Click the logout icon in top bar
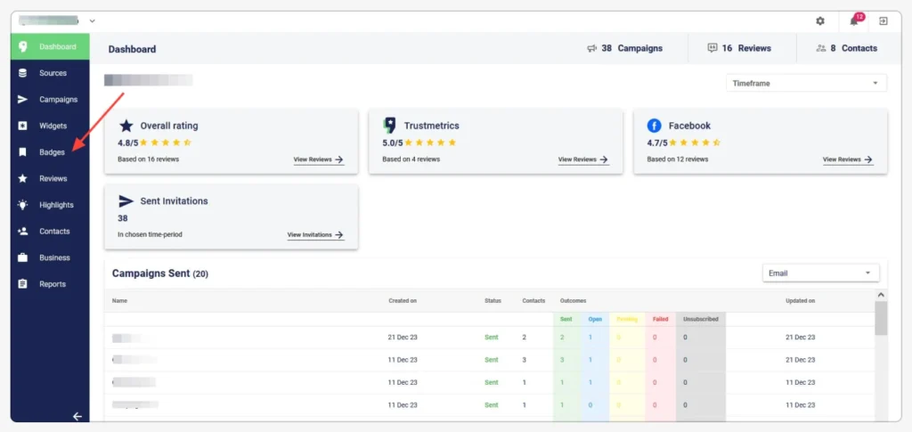912x432 pixels. [x=883, y=20]
